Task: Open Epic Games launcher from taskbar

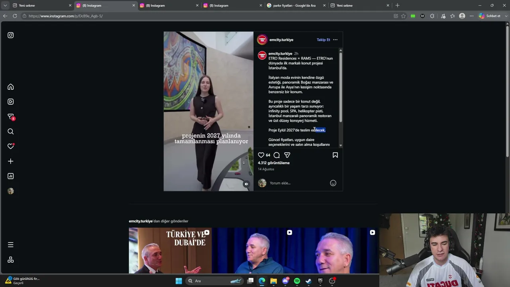Action: click(320, 281)
